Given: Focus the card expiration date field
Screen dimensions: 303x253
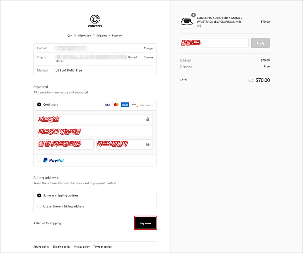Looking at the screenshot, I should [65, 144].
